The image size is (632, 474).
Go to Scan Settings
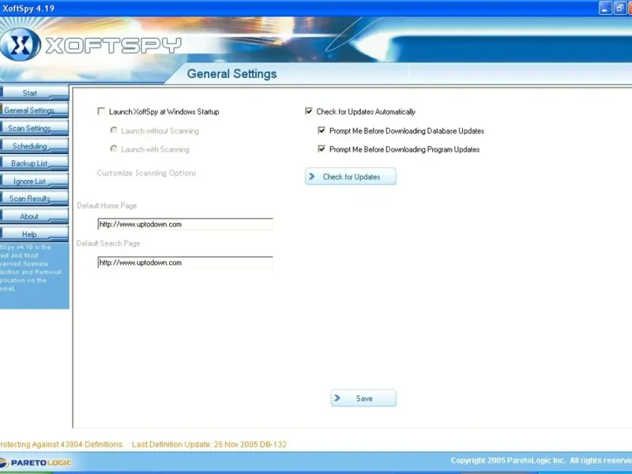click(34, 128)
